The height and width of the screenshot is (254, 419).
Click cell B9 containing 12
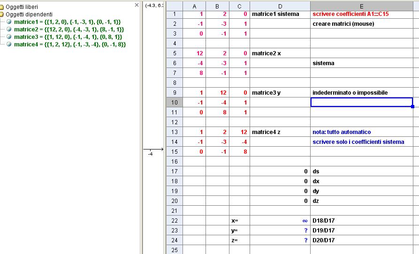pyautogui.click(x=217, y=93)
